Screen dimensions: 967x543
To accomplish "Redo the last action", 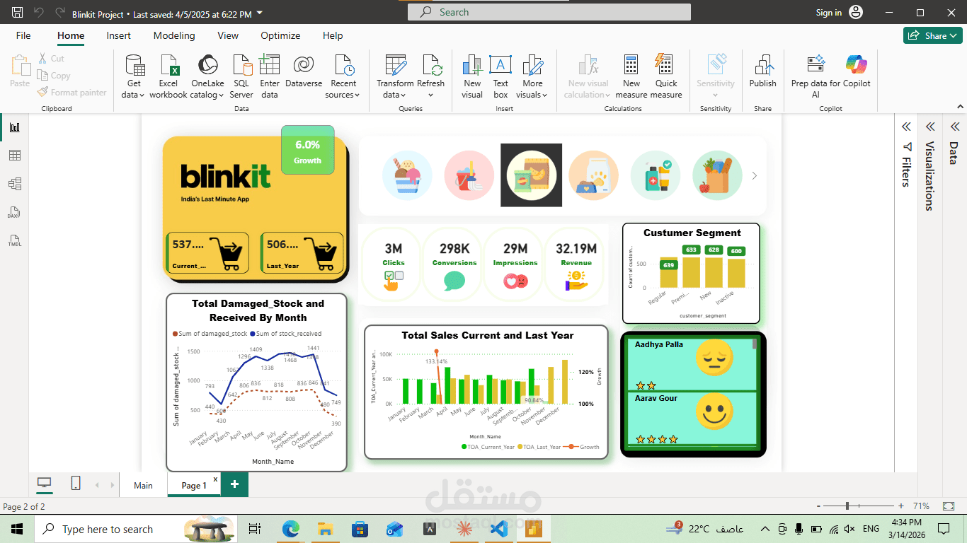I will (60, 13).
